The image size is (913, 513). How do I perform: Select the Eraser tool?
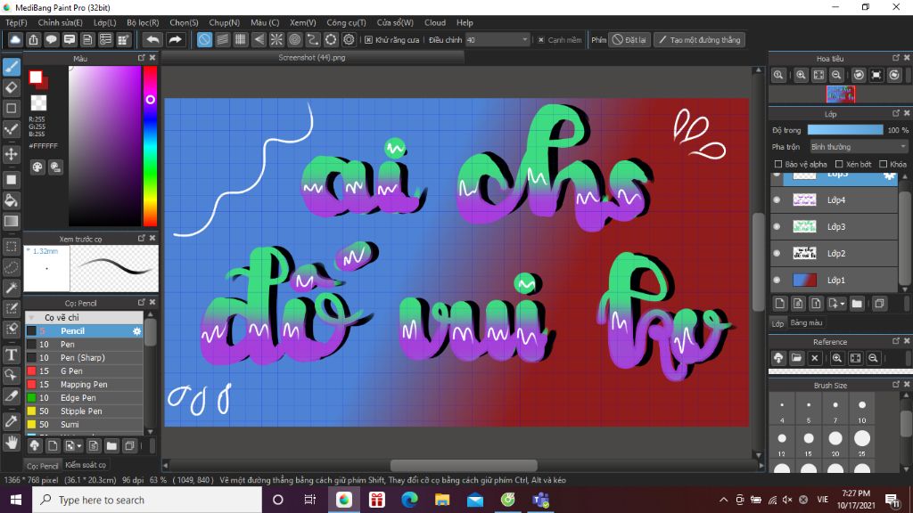point(12,88)
